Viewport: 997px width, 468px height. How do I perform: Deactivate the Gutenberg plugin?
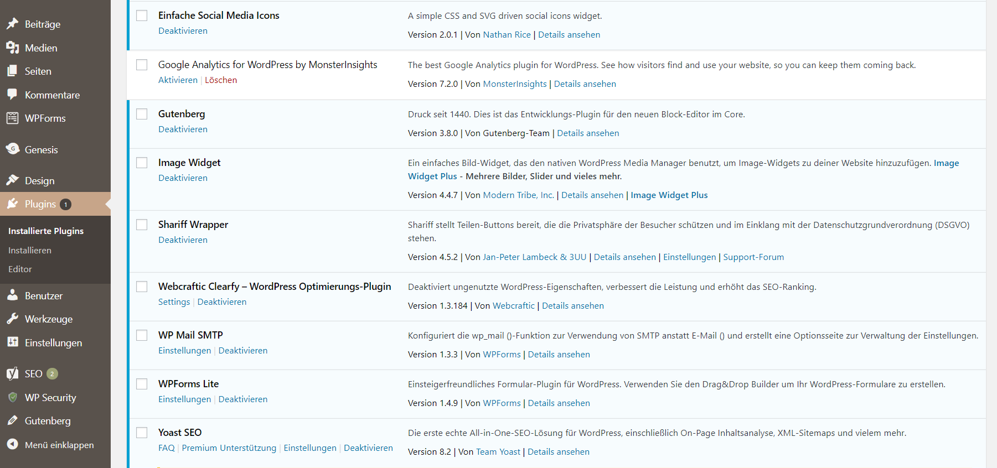[183, 129]
